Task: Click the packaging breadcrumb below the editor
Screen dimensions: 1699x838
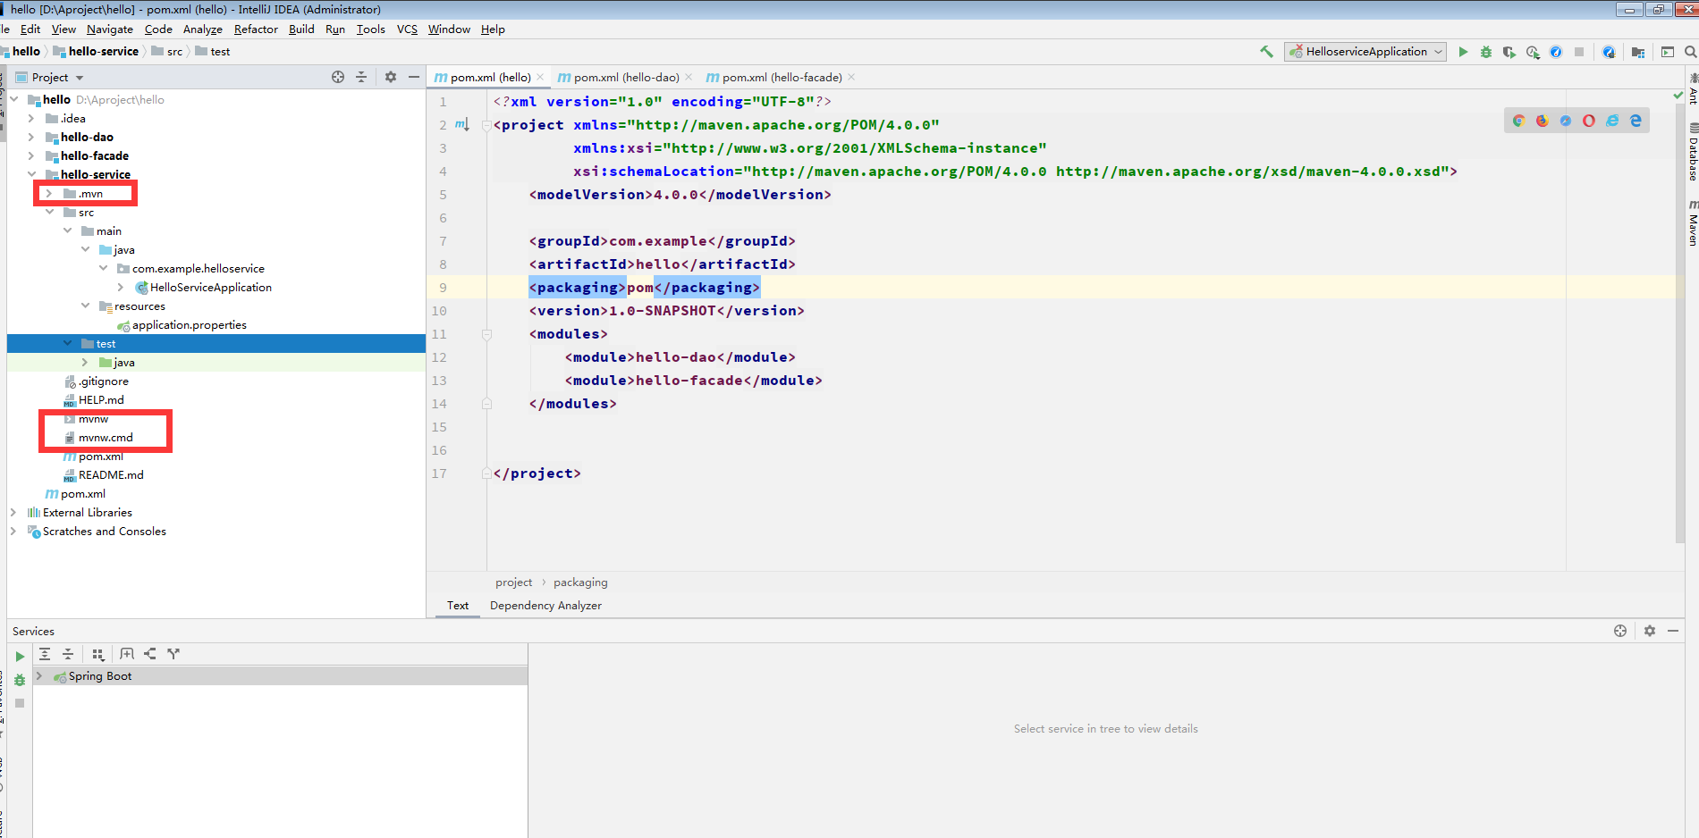Action: click(x=580, y=582)
